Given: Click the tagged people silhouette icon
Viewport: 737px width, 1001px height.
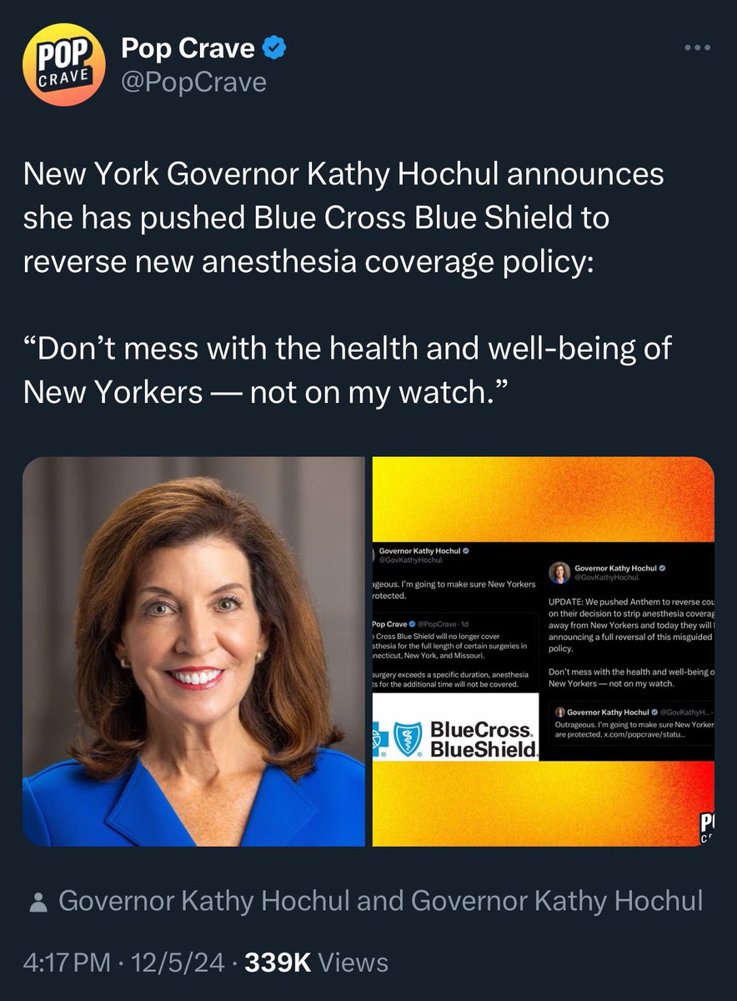Looking at the screenshot, I should (38, 903).
